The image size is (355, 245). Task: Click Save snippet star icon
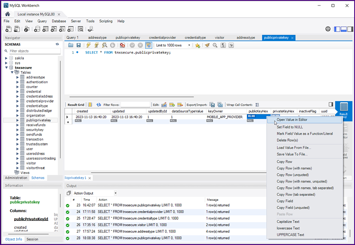(198, 45)
